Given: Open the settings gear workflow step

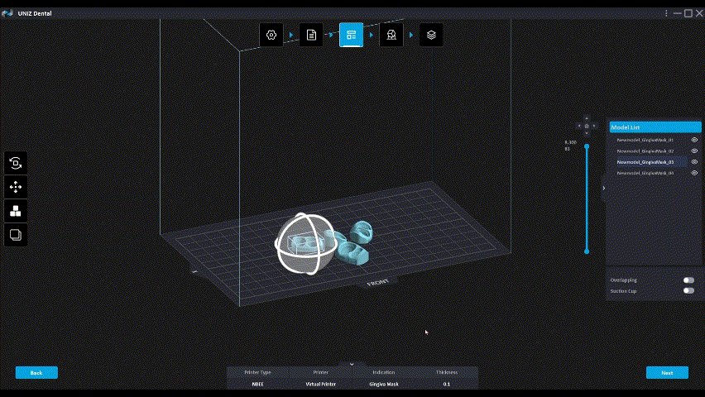Looking at the screenshot, I should click(271, 35).
